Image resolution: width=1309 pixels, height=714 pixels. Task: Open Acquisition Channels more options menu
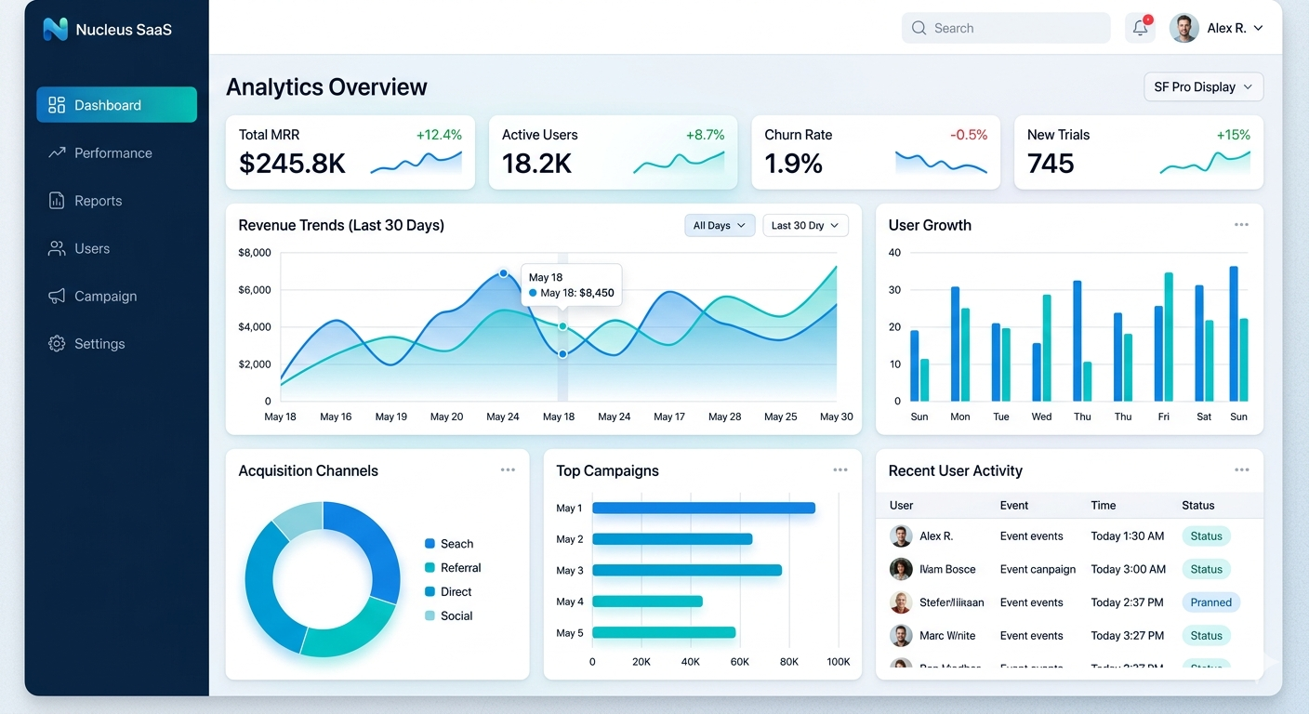(508, 470)
